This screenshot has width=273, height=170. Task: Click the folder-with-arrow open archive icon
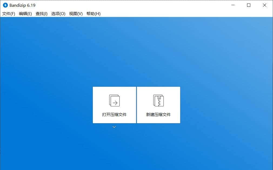pos(114,101)
